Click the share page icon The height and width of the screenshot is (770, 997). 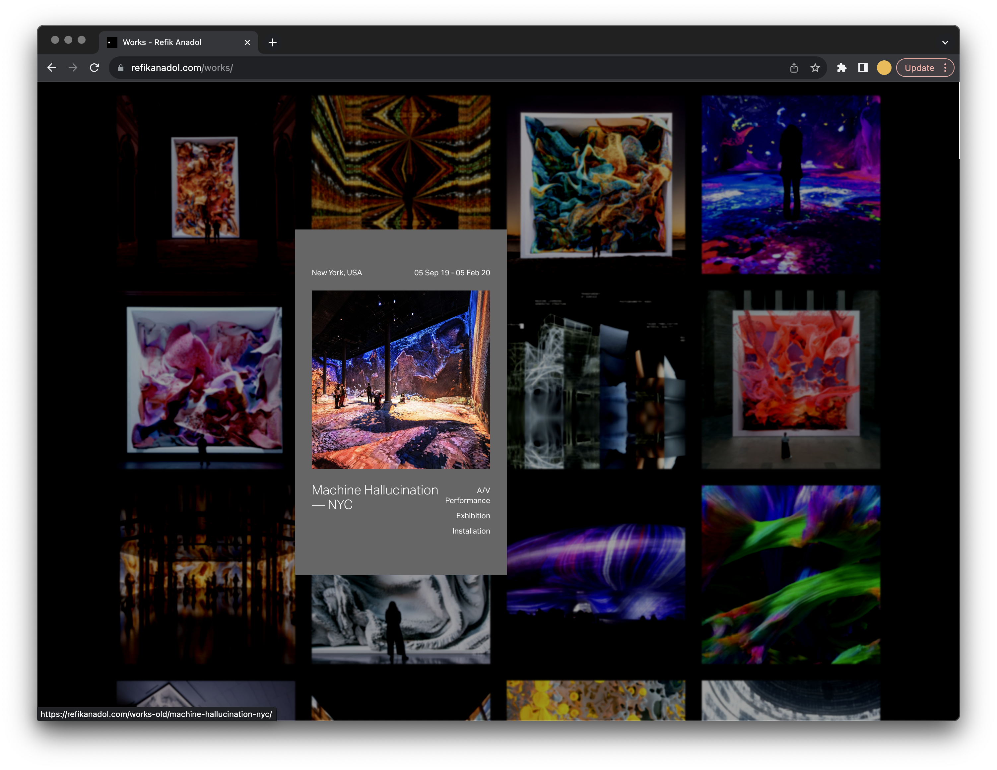click(794, 68)
